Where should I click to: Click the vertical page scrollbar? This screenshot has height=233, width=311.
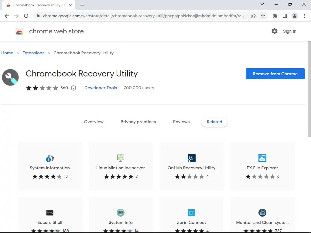point(309,89)
